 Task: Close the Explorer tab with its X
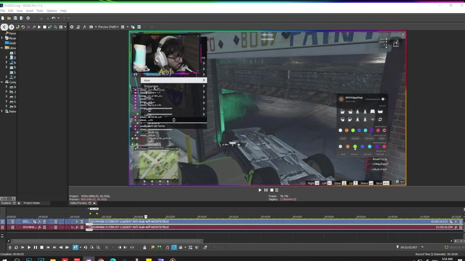point(19,203)
